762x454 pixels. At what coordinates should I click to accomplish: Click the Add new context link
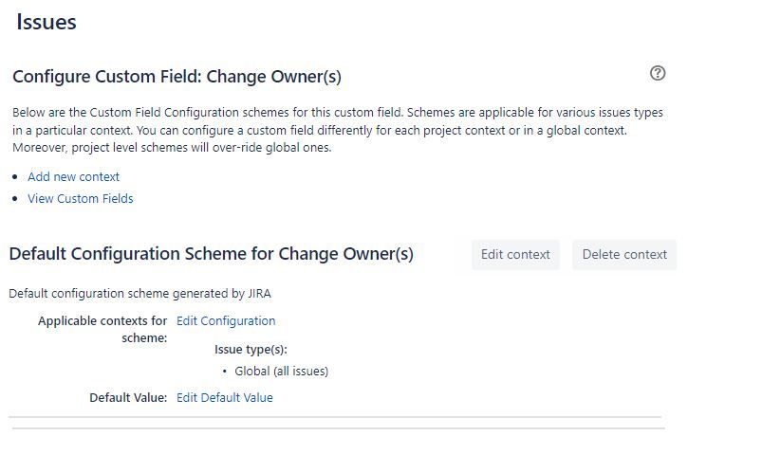click(73, 176)
